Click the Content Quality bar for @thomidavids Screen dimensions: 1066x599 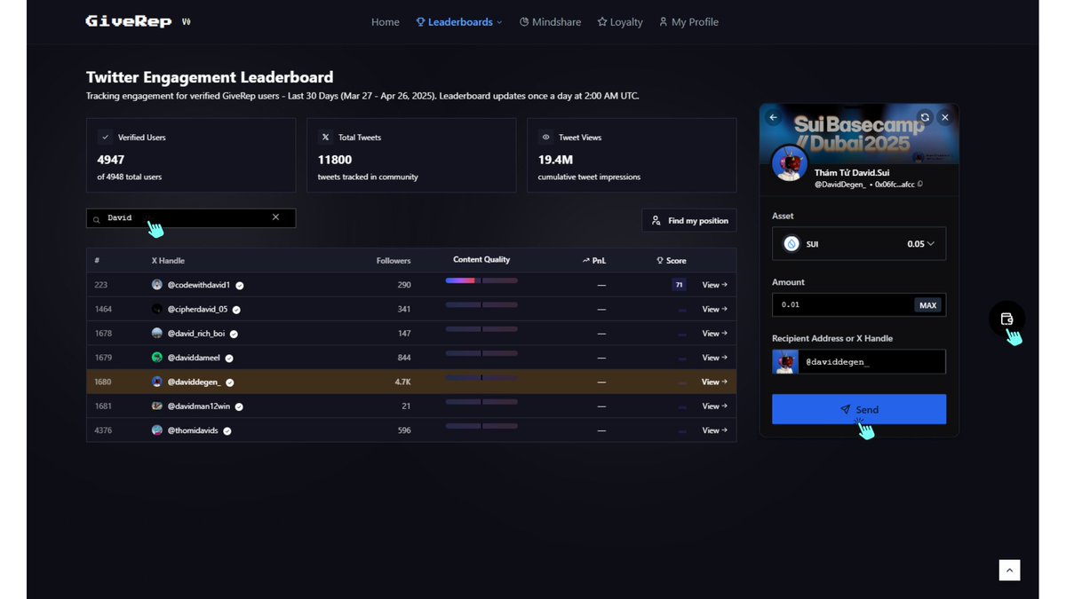(481, 426)
